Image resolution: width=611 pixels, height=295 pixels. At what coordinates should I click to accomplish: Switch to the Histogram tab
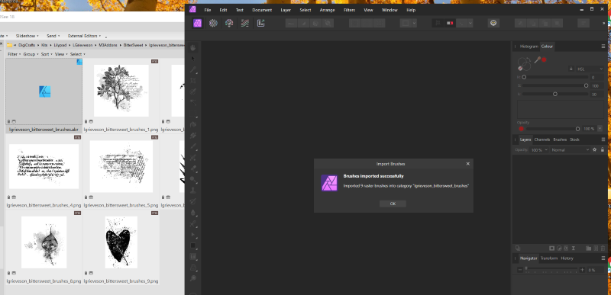pos(529,46)
